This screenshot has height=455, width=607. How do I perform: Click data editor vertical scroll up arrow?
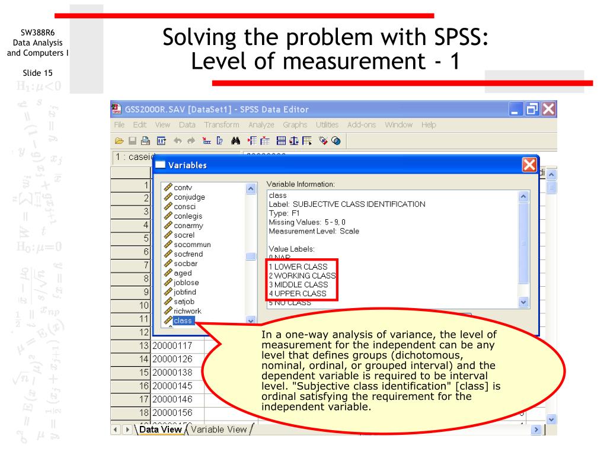point(551,175)
